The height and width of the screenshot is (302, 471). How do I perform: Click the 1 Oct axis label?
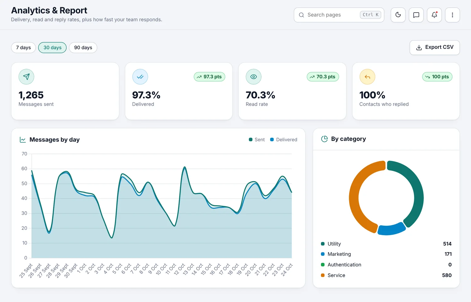[82, 269]
